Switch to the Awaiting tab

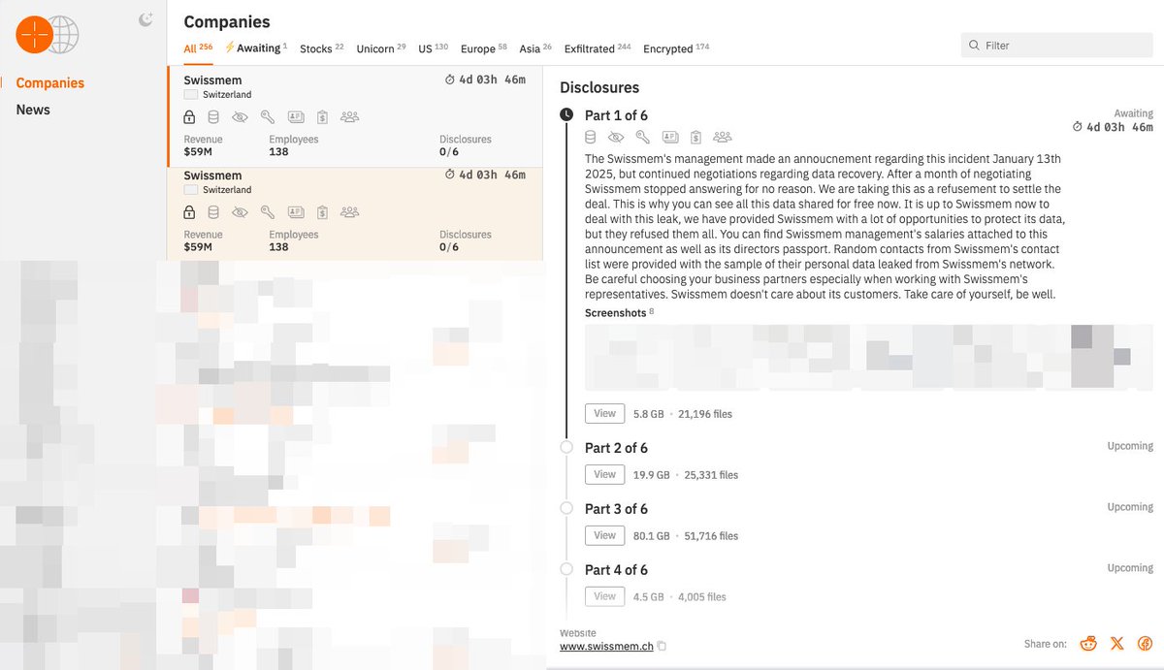pos(255,48)
